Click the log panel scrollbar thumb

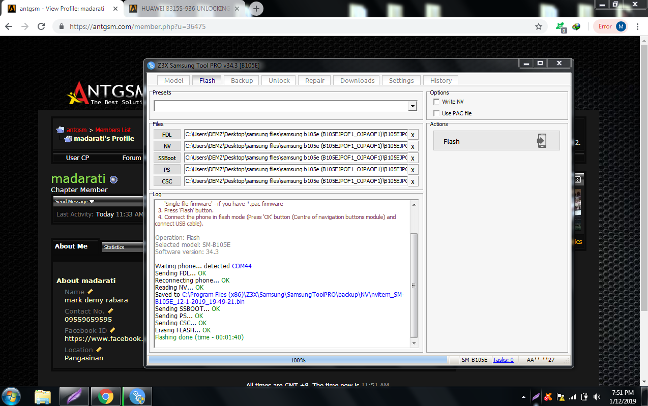coord(414,286)
